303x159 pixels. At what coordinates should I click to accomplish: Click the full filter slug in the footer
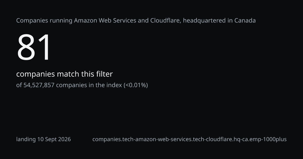[x=189, y=139]
